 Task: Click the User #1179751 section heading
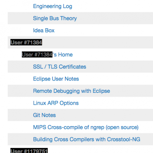click(29, 151)
